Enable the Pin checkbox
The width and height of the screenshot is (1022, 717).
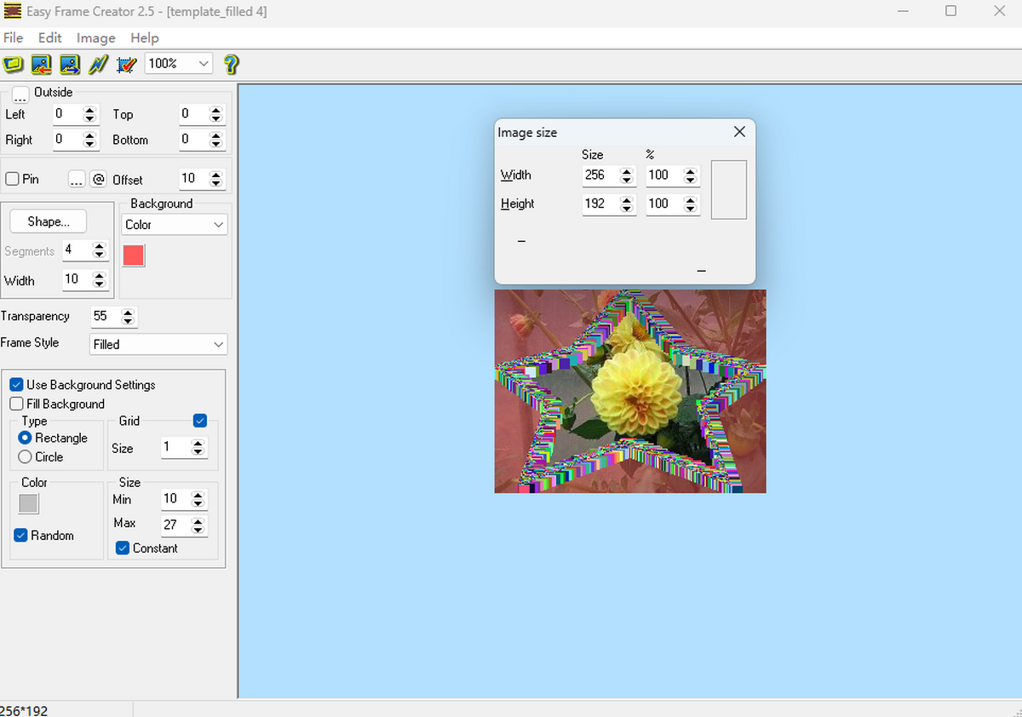[x=13, y=179]
